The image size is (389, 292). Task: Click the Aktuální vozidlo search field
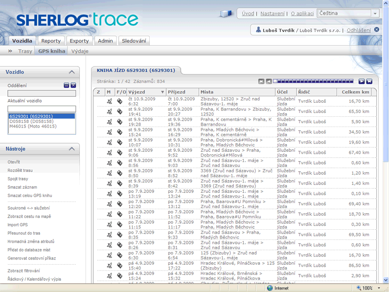(x=42, y=109)
